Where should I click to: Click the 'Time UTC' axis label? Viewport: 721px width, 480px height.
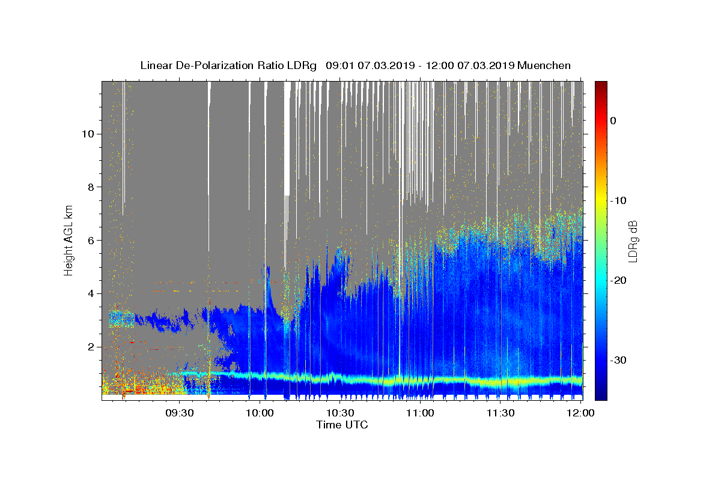click(342, 425)
